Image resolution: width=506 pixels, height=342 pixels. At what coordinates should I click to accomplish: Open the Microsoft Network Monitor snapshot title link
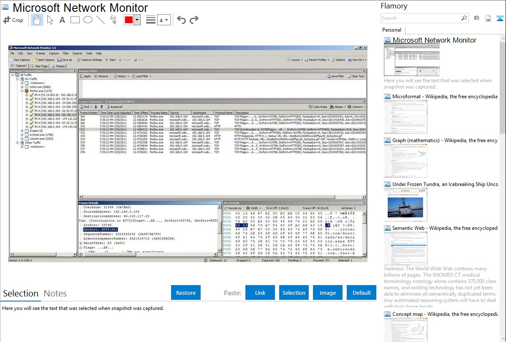pyautogui.click(x=434, y=40)
